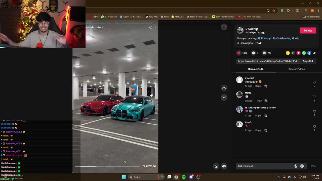Viewport: 322px width, 181px height.
Task: Open Task View on the taskbar
Action: coord(169,177)
